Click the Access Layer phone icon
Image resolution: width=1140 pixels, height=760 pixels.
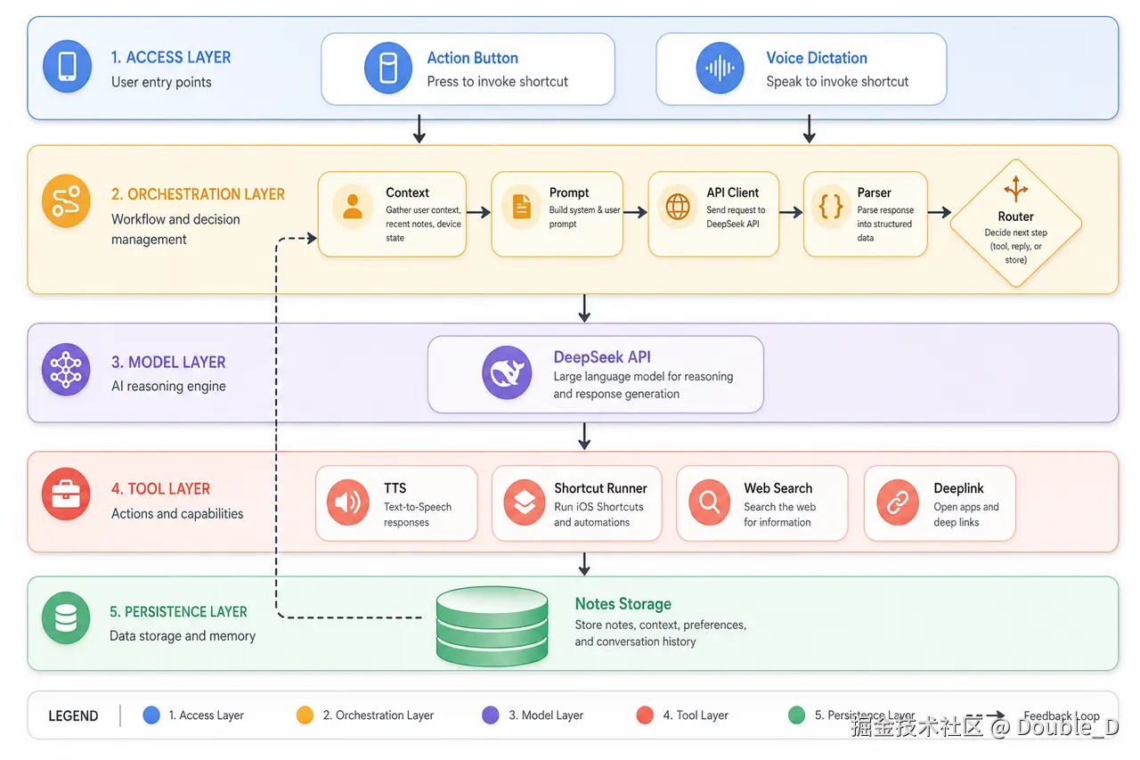pyautogui.click(x=67, y=68)
